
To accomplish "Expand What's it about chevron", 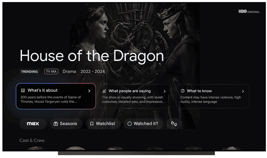I will click(89, 91).
